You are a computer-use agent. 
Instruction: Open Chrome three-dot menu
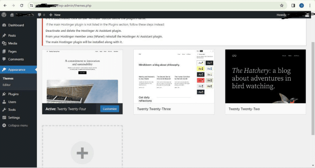[310, 6]
